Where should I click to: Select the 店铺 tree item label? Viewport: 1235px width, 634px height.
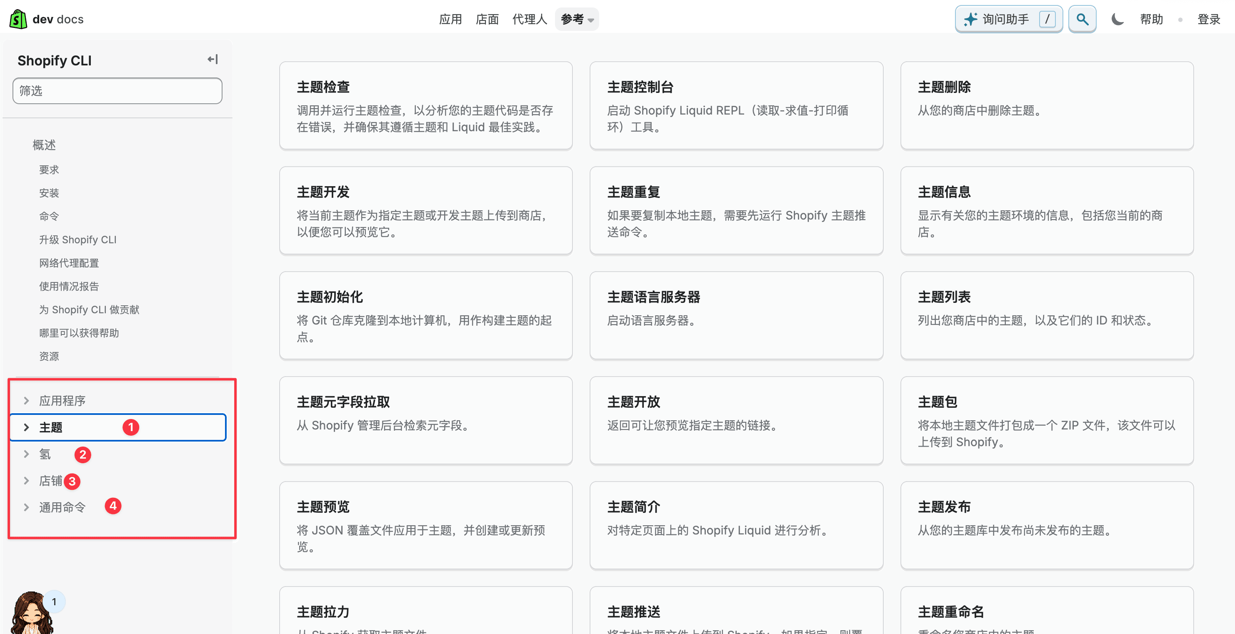click(x=51, y=481)
